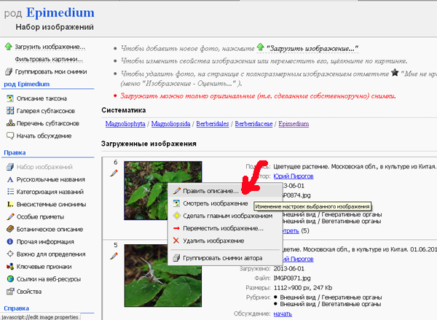Click 'Удалить изображение' in the context menu
The width and height of the screenshot is (437, 320).
213,241
